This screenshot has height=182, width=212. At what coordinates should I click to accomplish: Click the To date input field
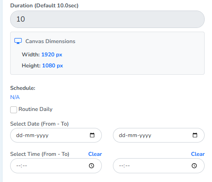tap(159, 135)
